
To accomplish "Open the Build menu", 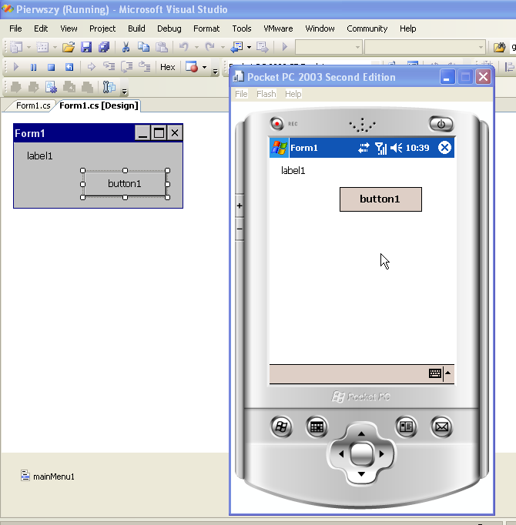I will [x=136, y=28].
